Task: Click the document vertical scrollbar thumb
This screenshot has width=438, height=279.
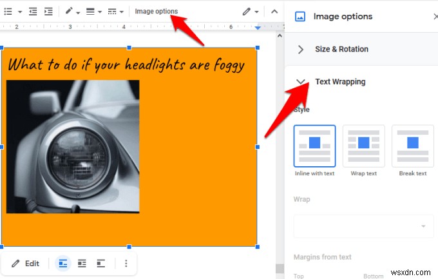Action: pyautogui.click(x=280, y=269)
